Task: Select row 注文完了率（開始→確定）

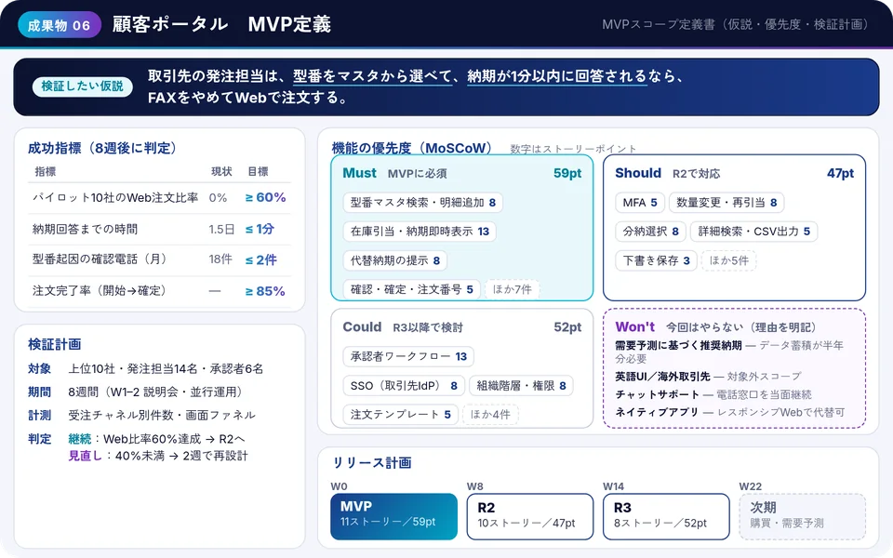Action: 159,291
